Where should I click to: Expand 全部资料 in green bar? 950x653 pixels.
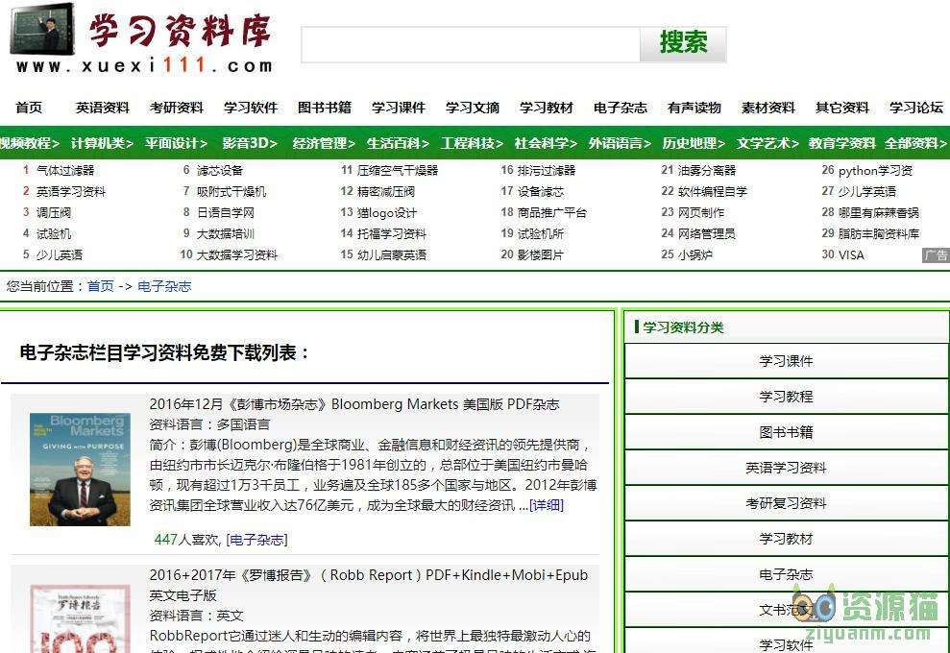pyautogui.click(x=914, y=143)
